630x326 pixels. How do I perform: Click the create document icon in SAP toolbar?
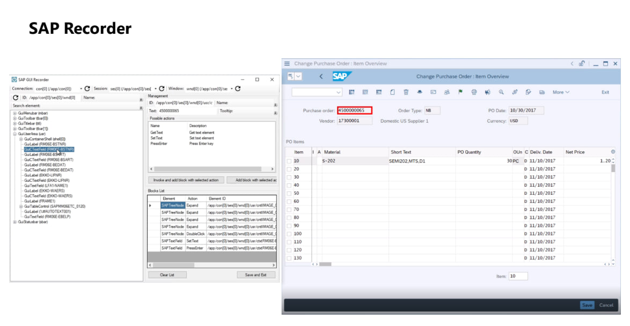point(393,92)
